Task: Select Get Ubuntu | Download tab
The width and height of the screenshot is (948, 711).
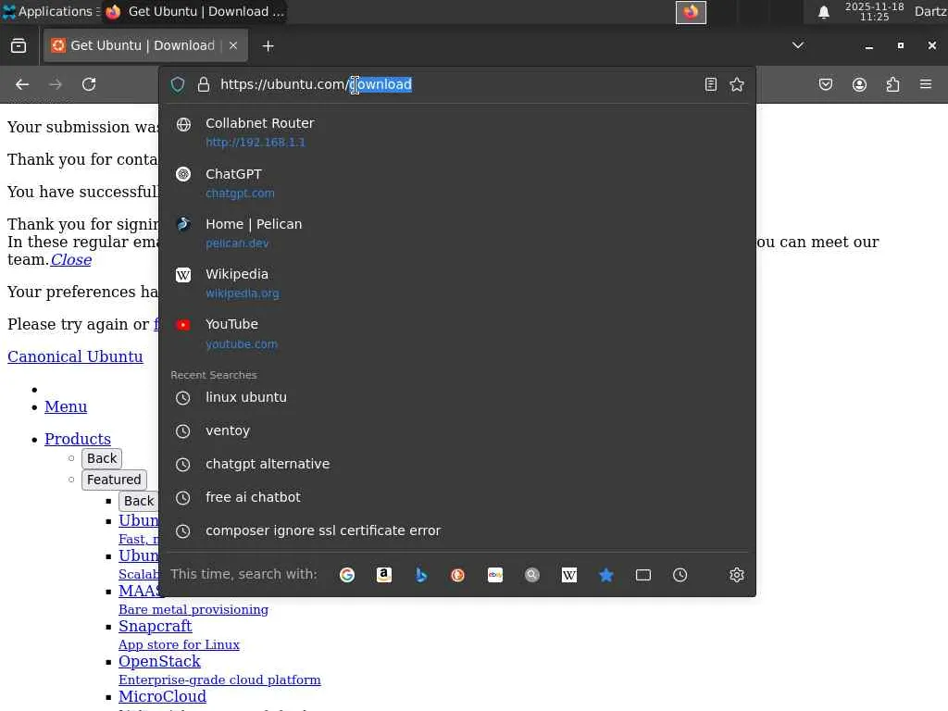Action: click(145, 45)
